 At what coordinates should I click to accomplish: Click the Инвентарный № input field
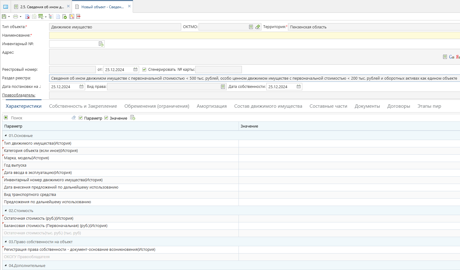point(74,44)
